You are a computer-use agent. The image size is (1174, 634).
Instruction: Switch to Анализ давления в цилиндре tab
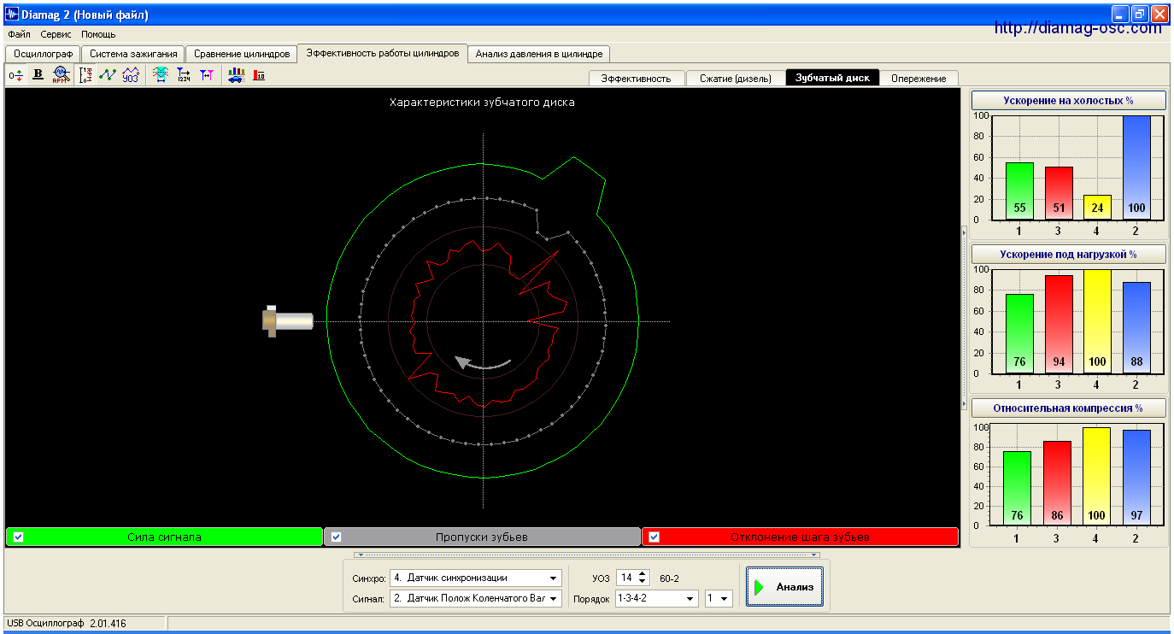(x=539, y=54)
